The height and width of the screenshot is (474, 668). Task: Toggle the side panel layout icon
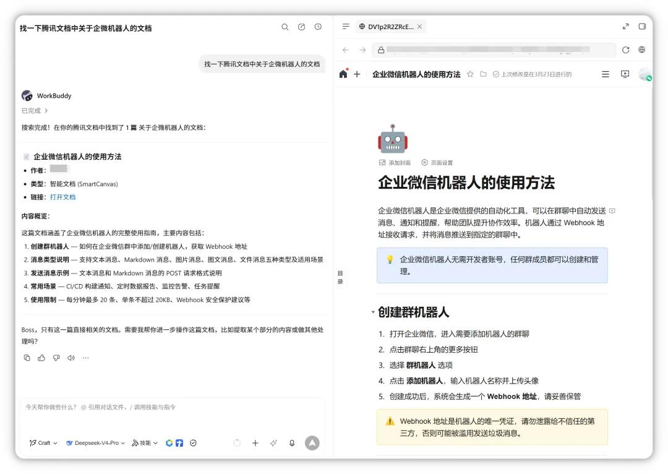(x=642, y=27)
